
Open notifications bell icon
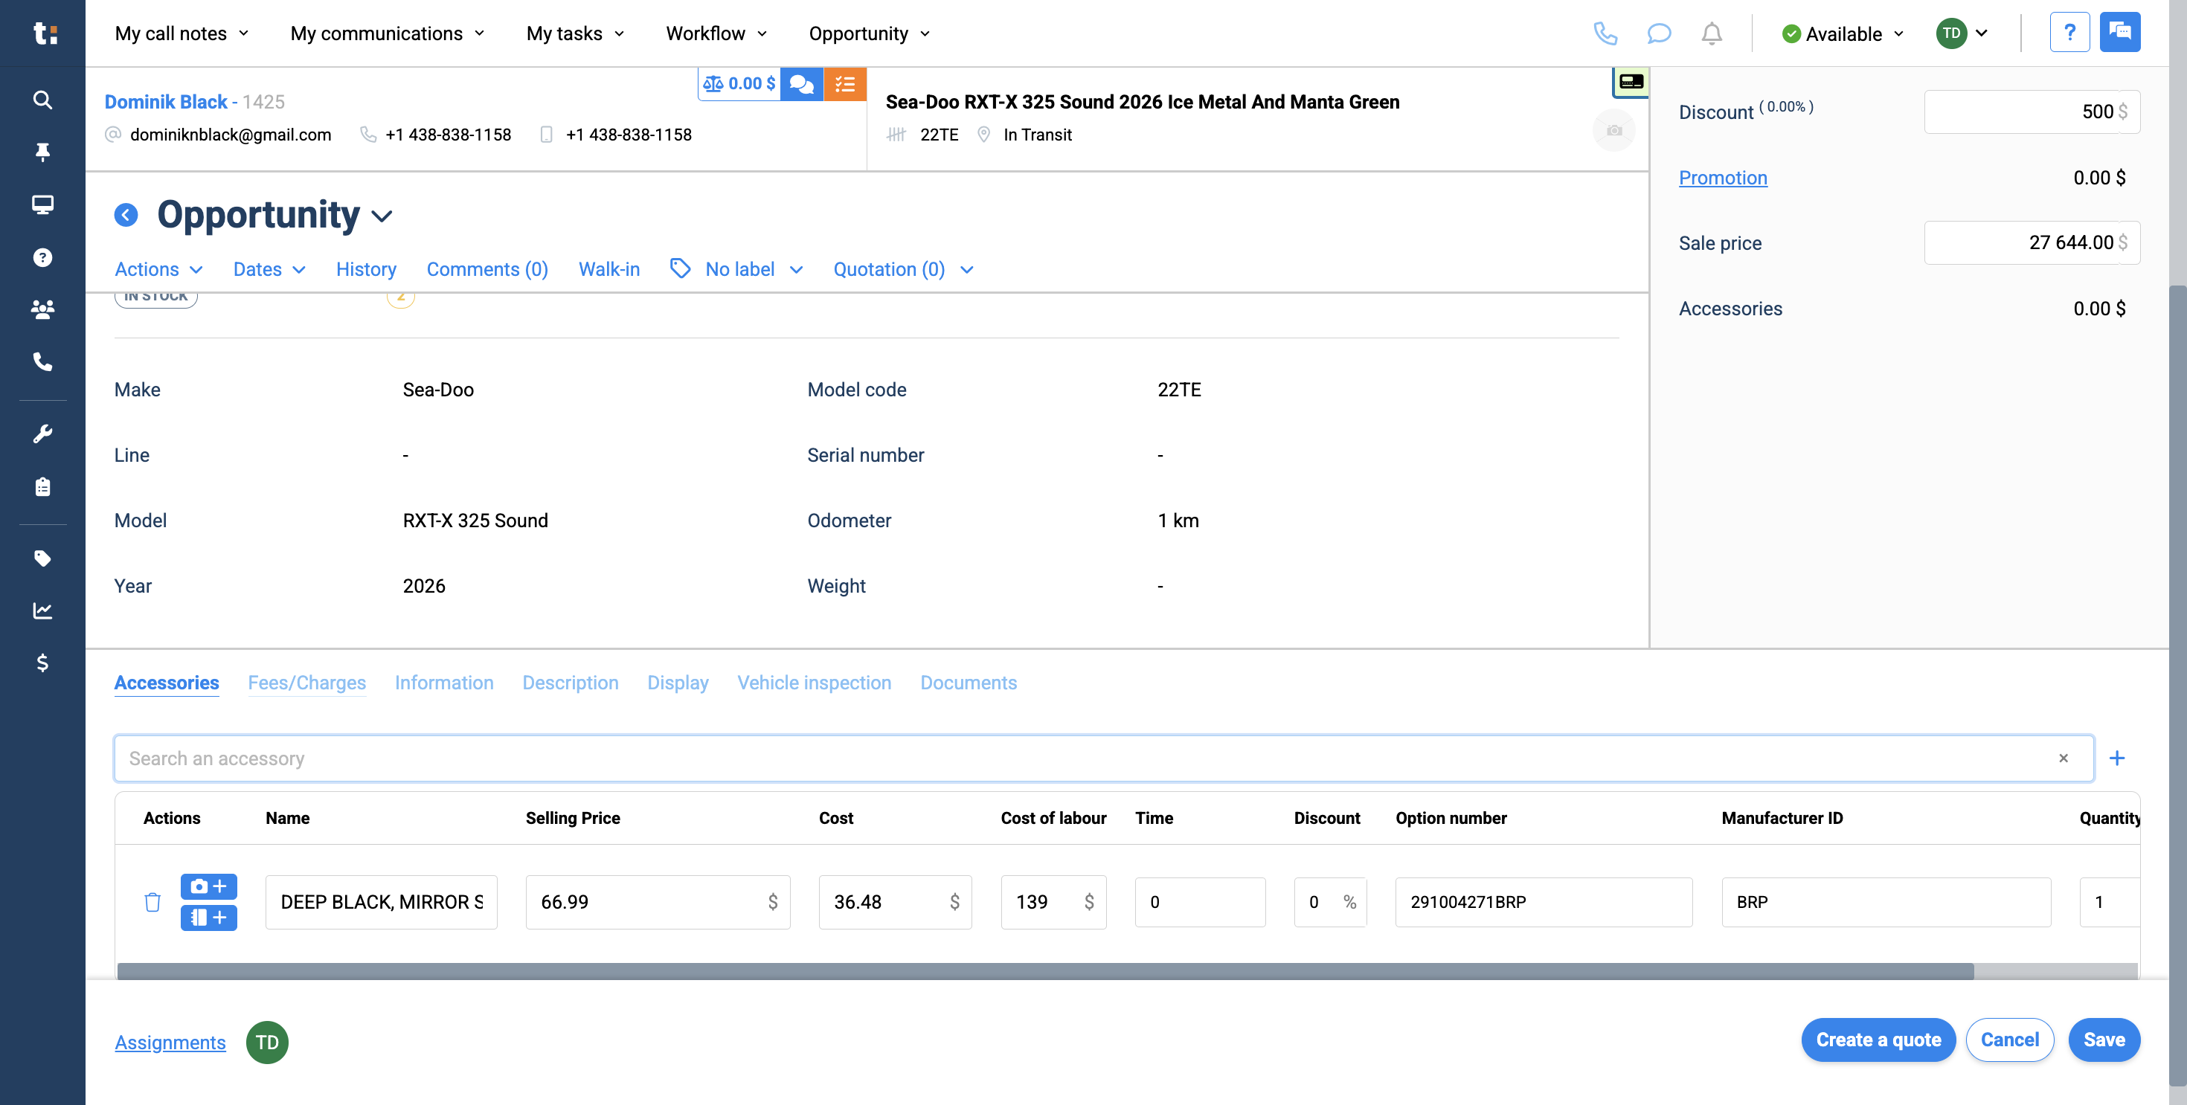coord(1711,34)
